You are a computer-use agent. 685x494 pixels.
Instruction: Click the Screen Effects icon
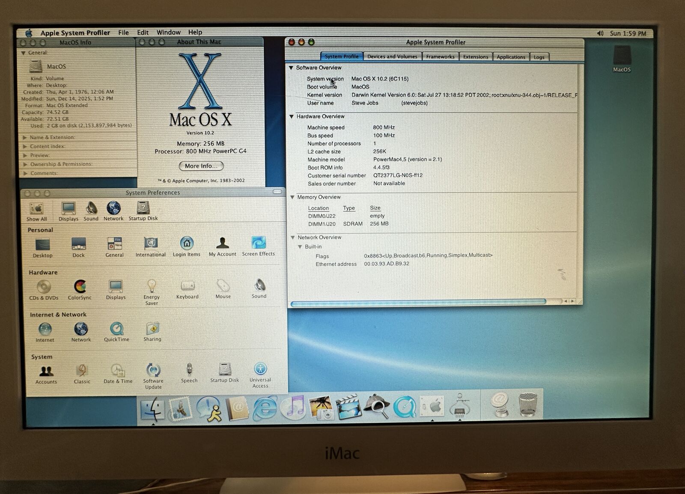[x=259, y=243]
